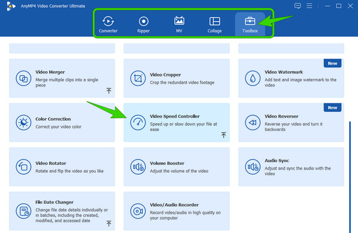Click the New badge on Video Reverser
The width and height of the screenshot is (358, 233).
(x=332, y=108)
